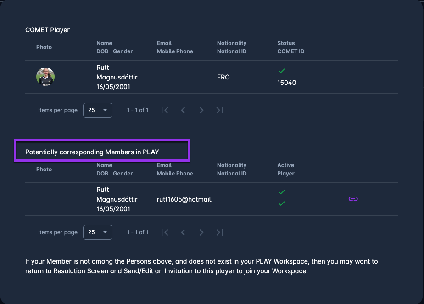
Task: Click the COMET ID value 15040
Action: click(x=286, y=83)
